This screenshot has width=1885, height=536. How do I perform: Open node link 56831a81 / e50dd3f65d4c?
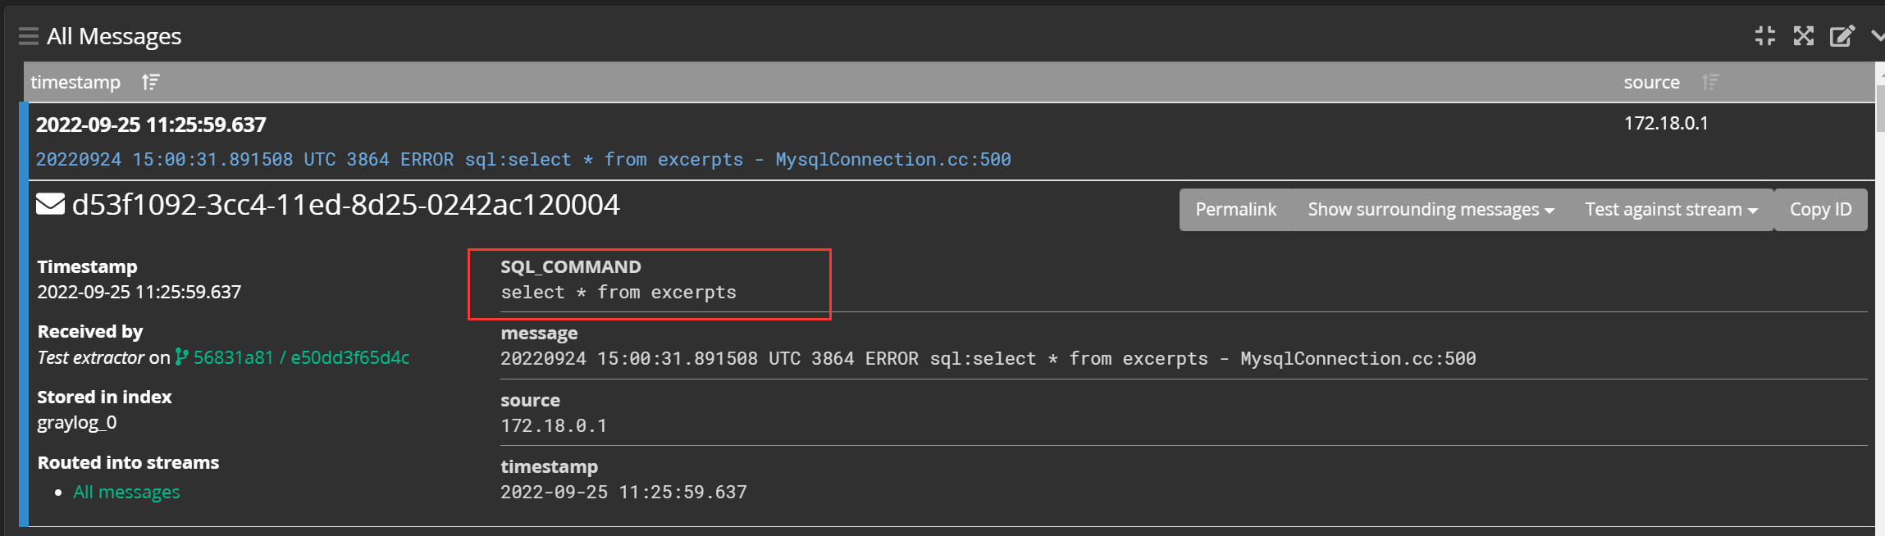tap(301, 357)
